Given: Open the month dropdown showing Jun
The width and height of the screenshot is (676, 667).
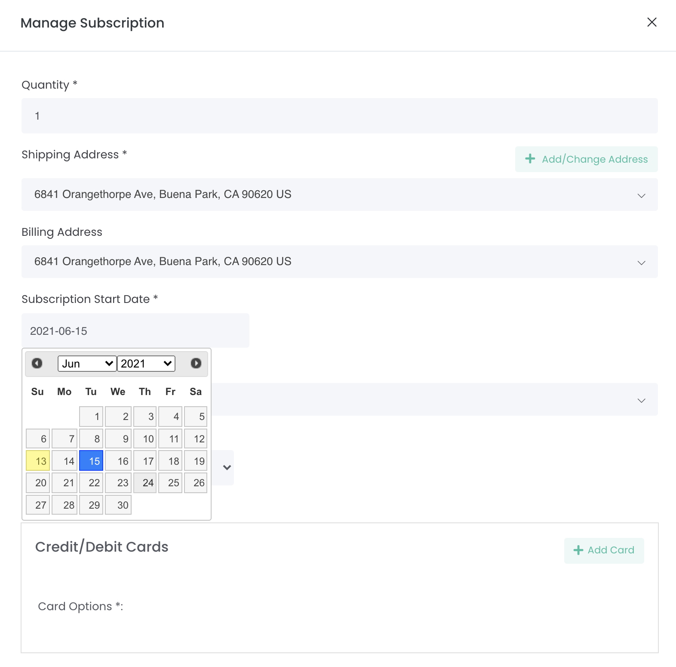Looking at the screenshot, I should tap(87, 364).
